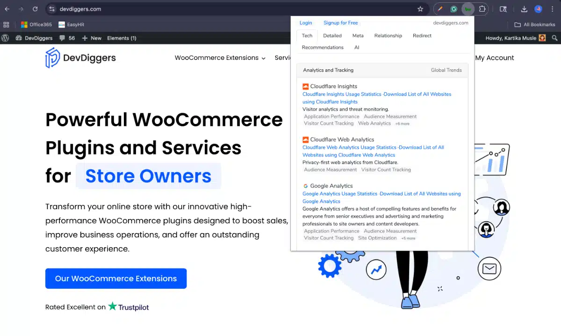Click Visitor Count Tracking tag under Cloudflare Web Analytics
This screenshot has width=561, height=336.
pos(386,170)
